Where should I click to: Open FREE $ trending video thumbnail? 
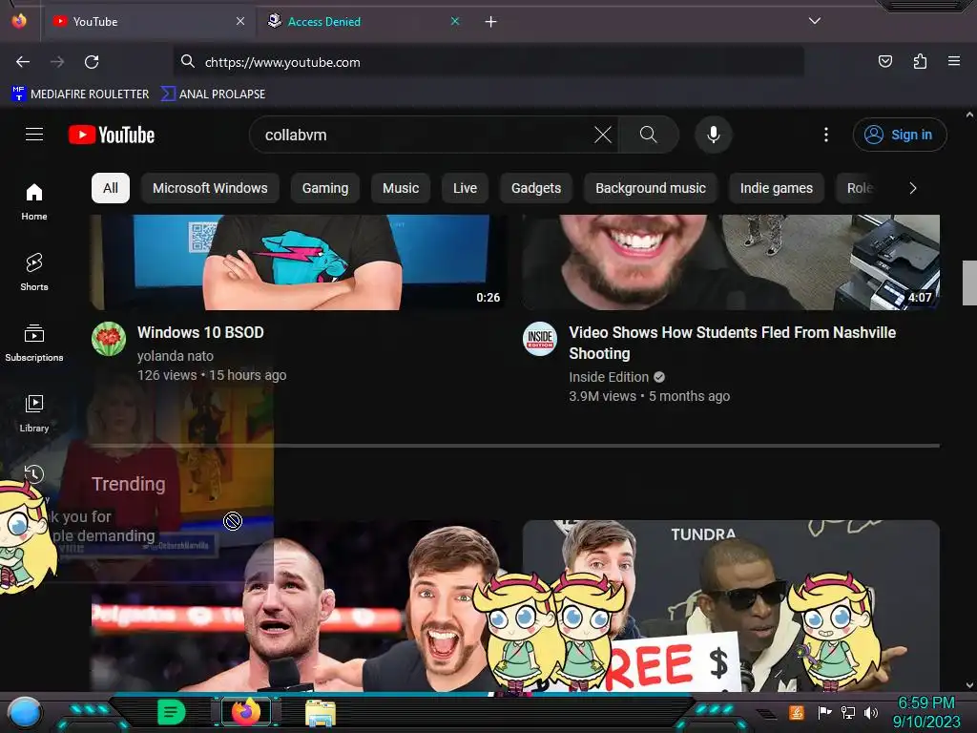coord(731,606)
